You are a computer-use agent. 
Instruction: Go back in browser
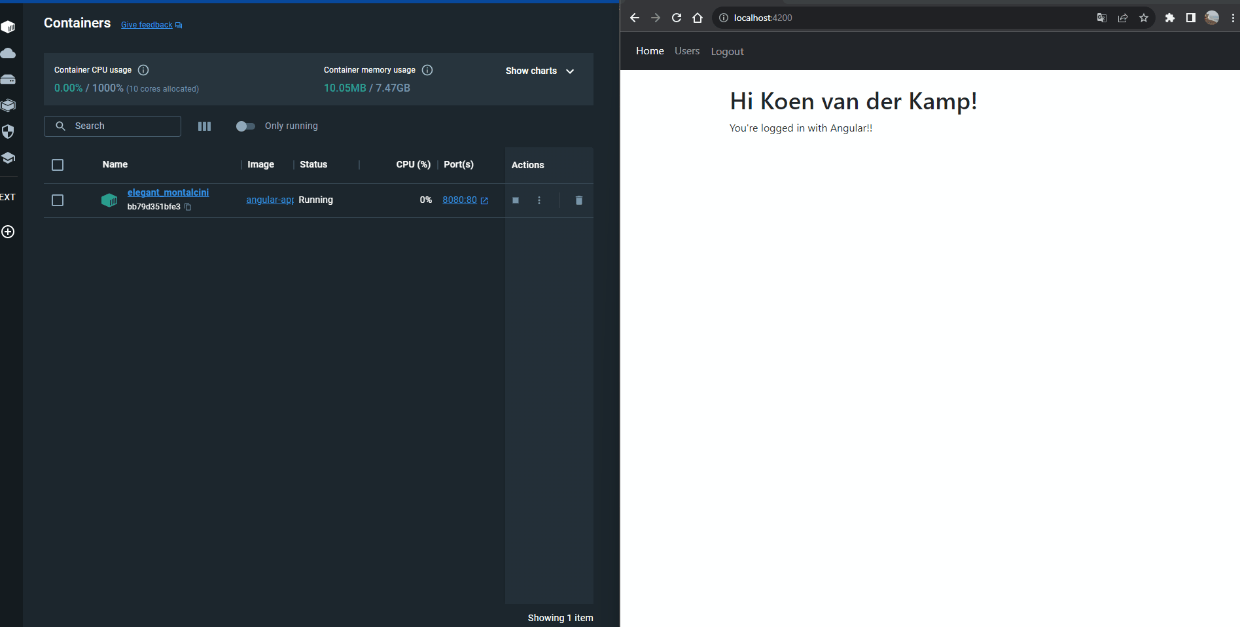[x=634, y=18]
